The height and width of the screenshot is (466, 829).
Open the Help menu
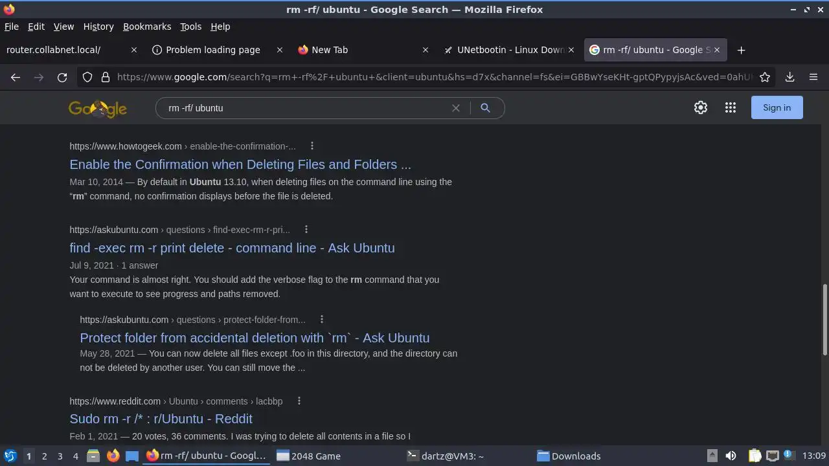tap(220, 27)
